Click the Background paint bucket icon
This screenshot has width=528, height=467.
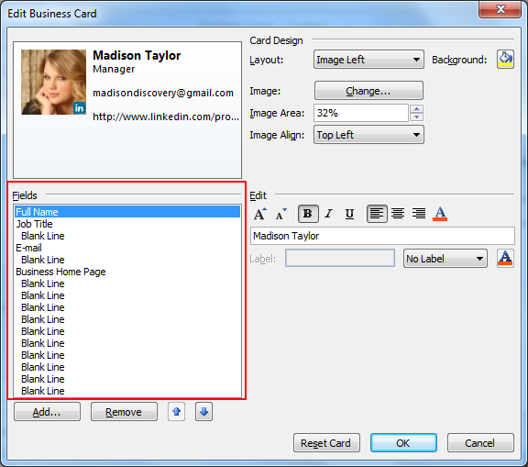coord(505,60)
